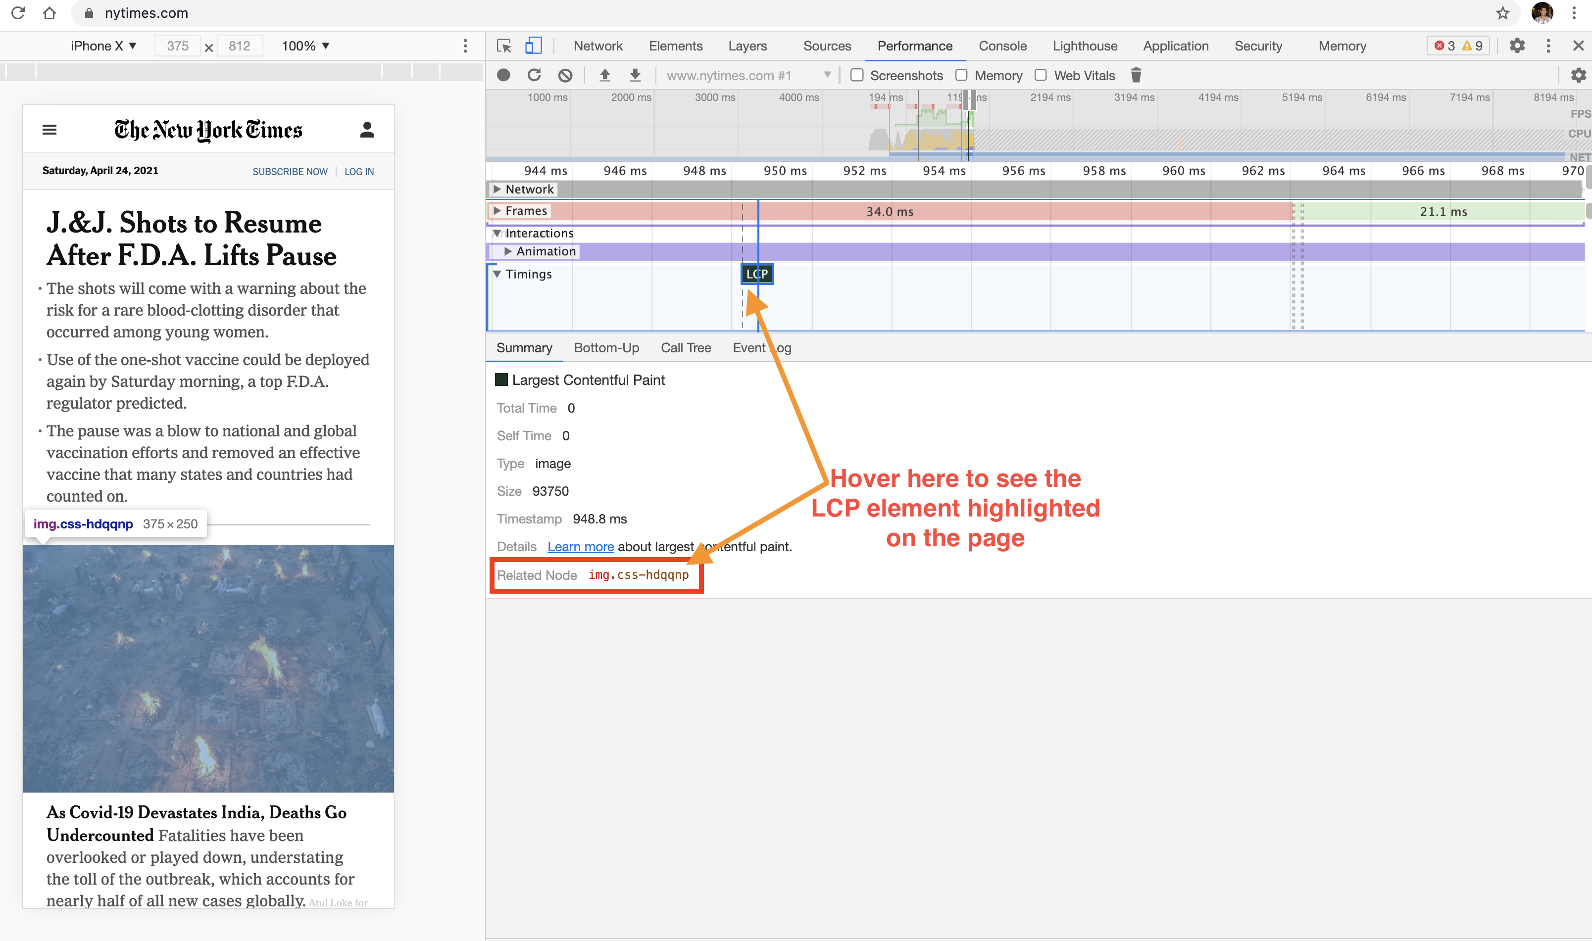Delete recording with trash icon
The height and width of the screenshot is (941, 1592).
coord(1136,76)
